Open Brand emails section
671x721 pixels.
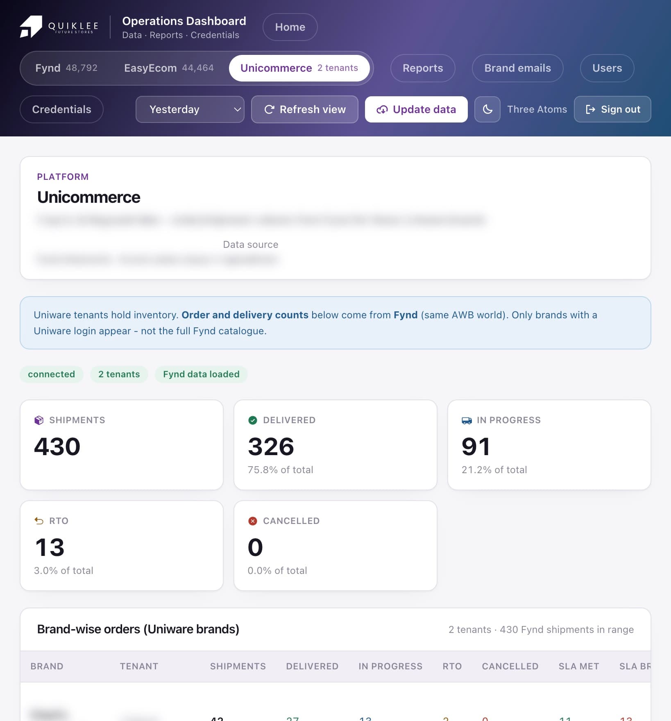click(x=517, y=68)
